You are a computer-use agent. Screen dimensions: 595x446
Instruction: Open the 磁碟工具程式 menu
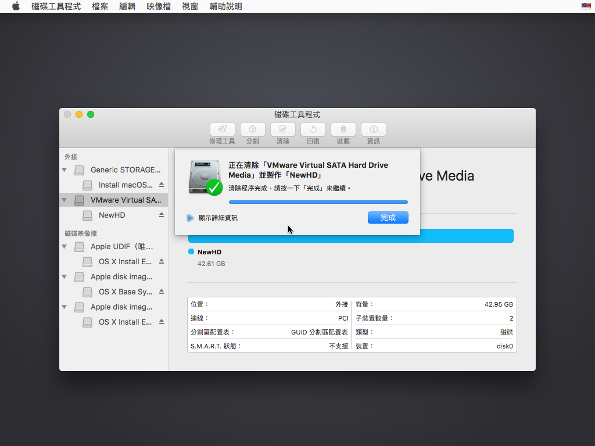click(56, 6)
